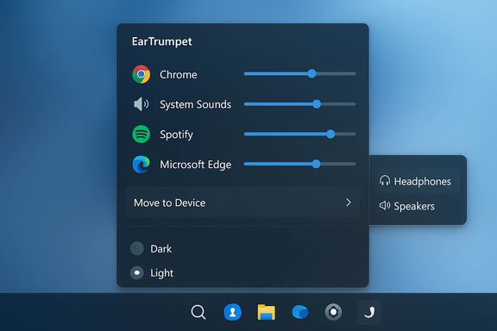The width and height of the screenshot is (497, 331).
Task: Click the EarTrumpet title text
Action: click(161, 41)
